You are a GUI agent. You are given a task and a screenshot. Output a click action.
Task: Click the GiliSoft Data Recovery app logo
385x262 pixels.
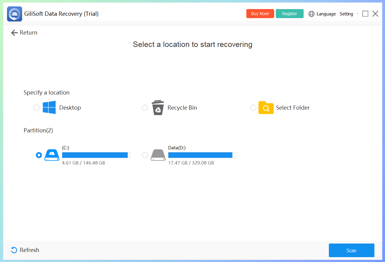click(15, 14)
